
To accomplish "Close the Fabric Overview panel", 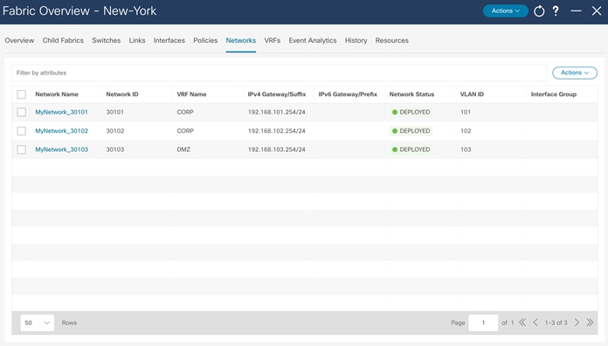I will point(597,10).
